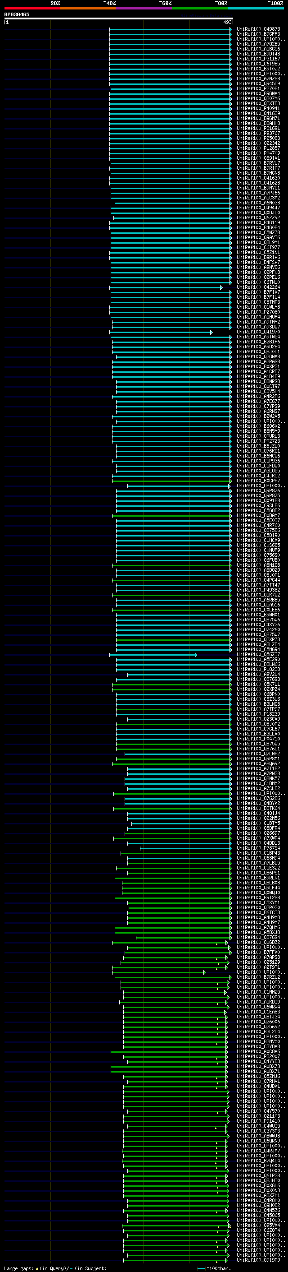288x1272 pixels.
Task: Select hit label UniRef100_Q8NK57
Action: (x=258, y=779)
